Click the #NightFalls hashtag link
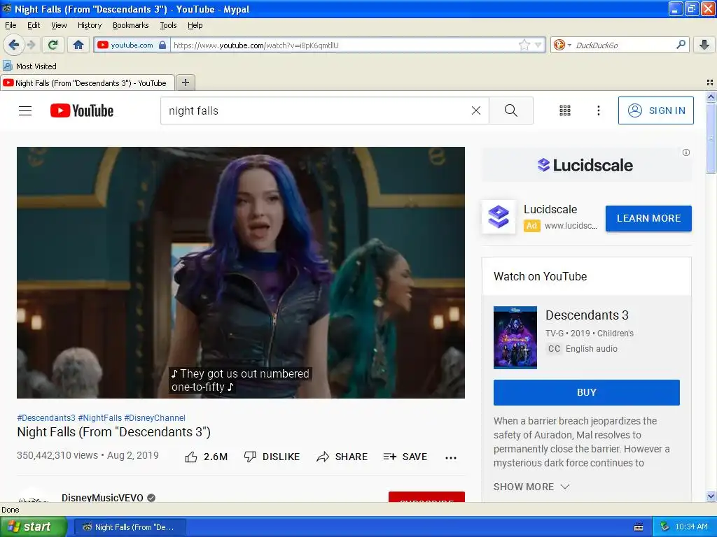 pyautogui.click(x=100, y=418)
